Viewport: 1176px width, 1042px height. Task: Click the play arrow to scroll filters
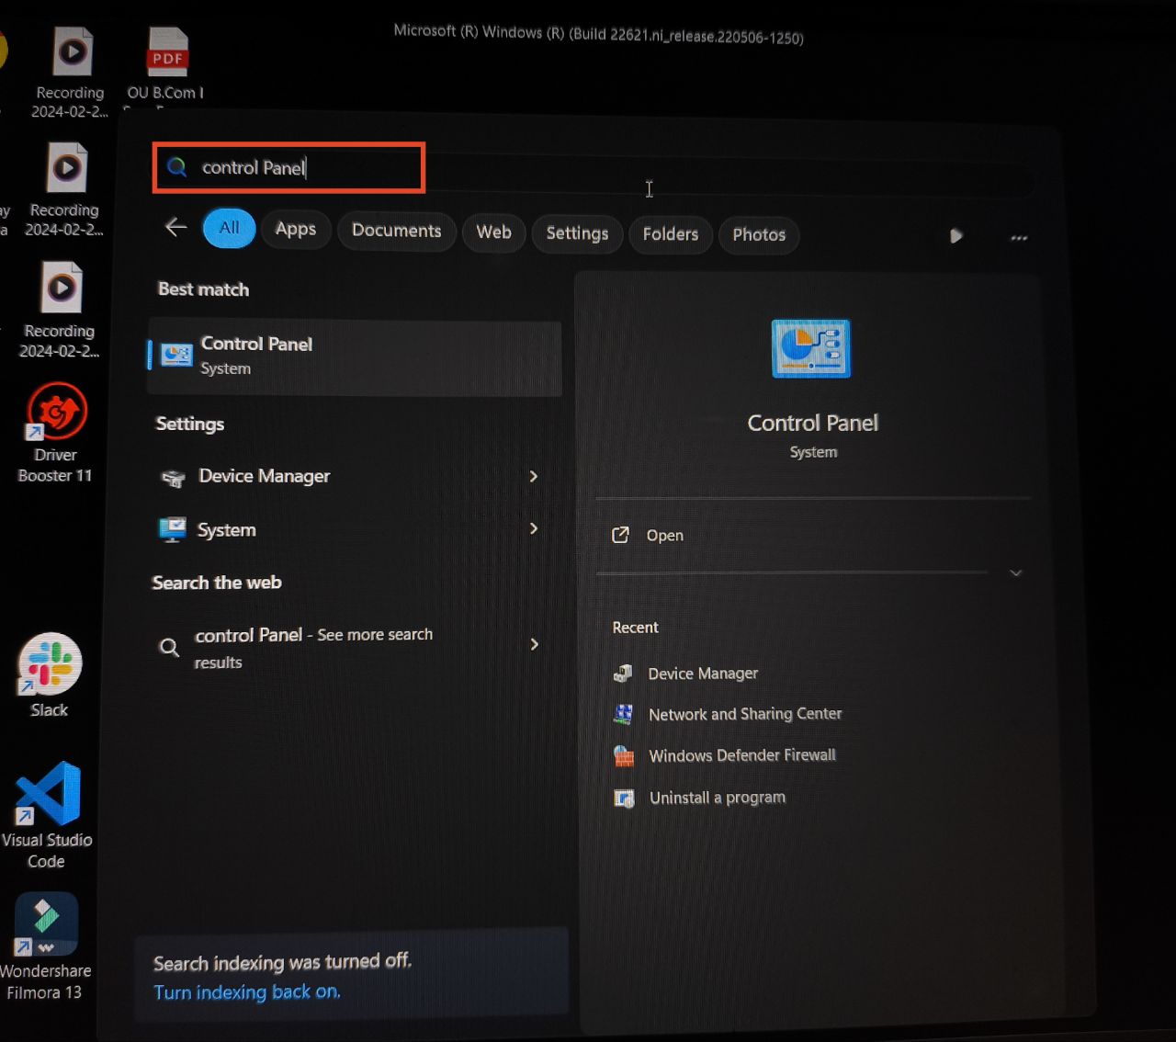click(955, 236)
